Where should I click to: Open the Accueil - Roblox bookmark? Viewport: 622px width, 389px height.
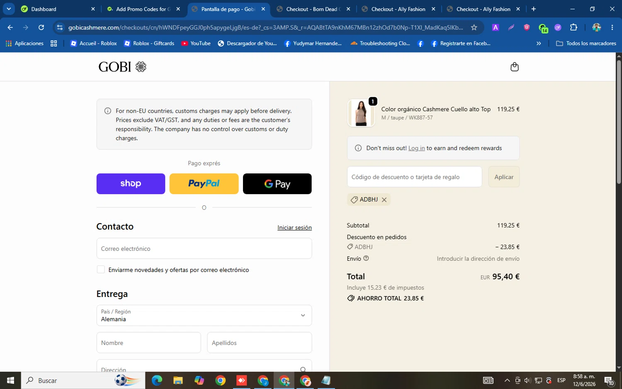coord(94,43)
